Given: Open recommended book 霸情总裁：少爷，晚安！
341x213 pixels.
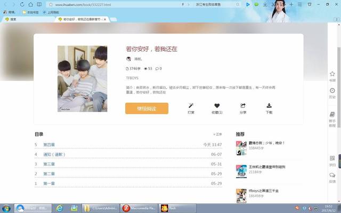Looking at the screenshot, I should coord(267,143).
